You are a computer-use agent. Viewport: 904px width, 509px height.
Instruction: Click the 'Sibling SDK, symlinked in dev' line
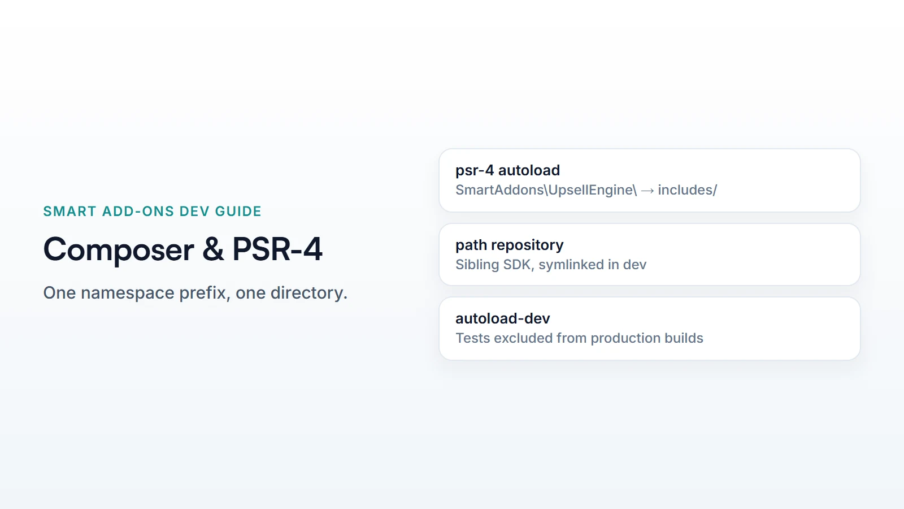pyautogui.click(x=551, y=265)
